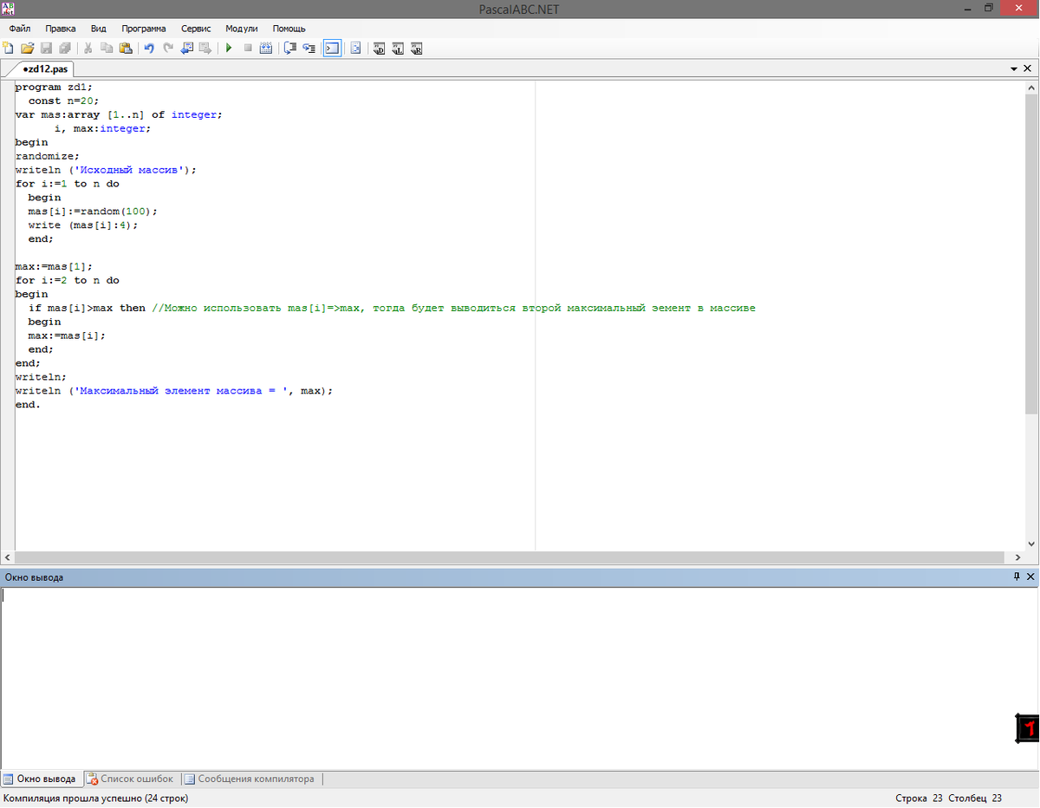Open a file with the folder icon
The width and height of the screenshot is (1040, 808).
[27, 49]
